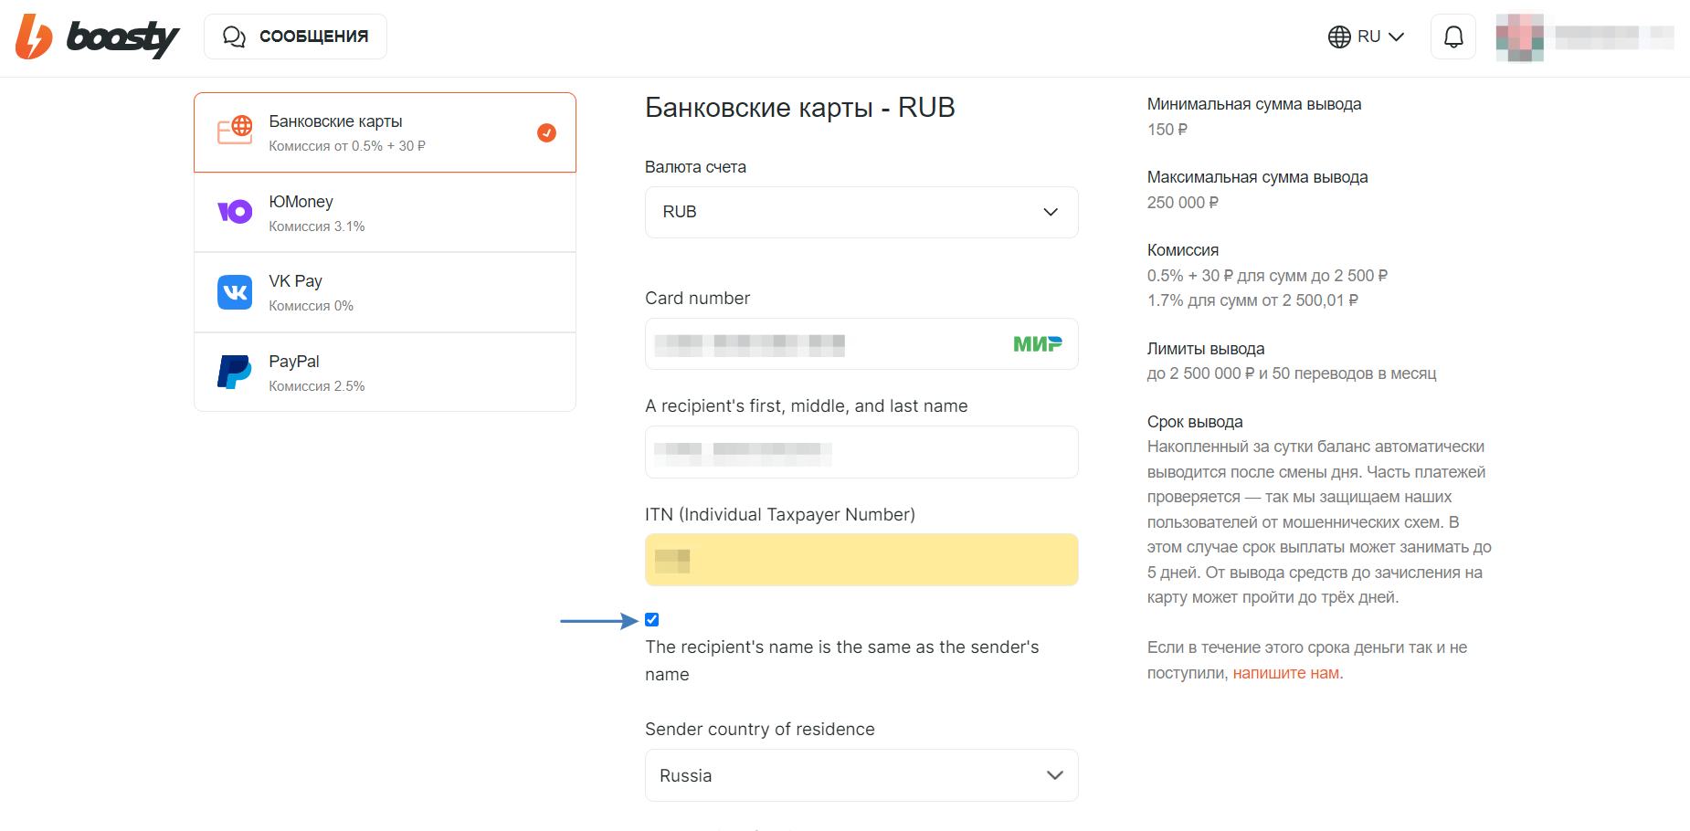Screen dimensions: 1690x831
Task: Open the RU language selector chevron
Action: pyautogui.click(x=1396, y=37)
